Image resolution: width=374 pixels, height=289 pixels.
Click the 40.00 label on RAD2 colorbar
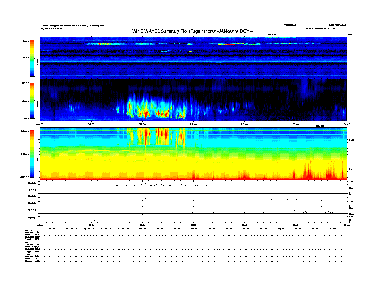pos(25,41)
